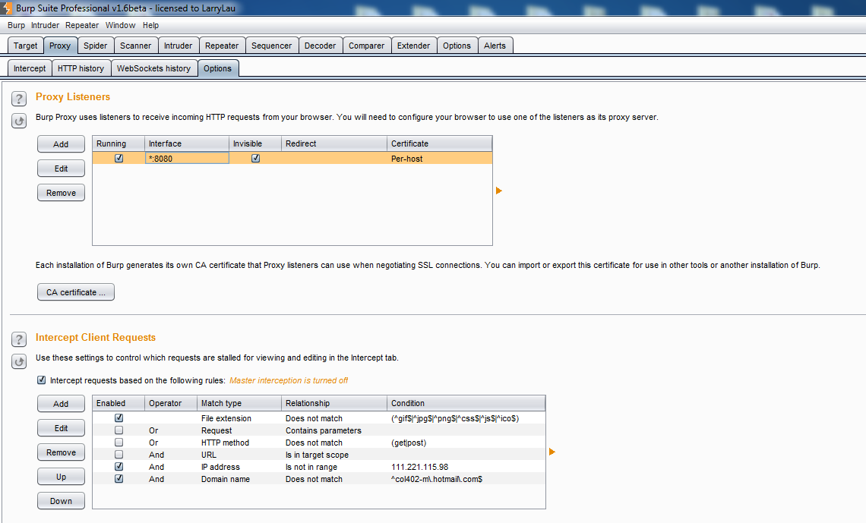The image size is (866, 523).
Task: Open the main Options tab
Action: point(457,46)
